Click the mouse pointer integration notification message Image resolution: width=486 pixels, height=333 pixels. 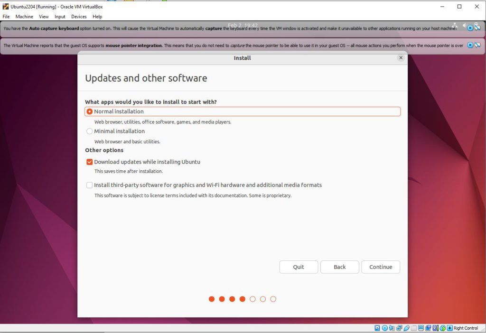pyautogui.click(x=234, y=46)
